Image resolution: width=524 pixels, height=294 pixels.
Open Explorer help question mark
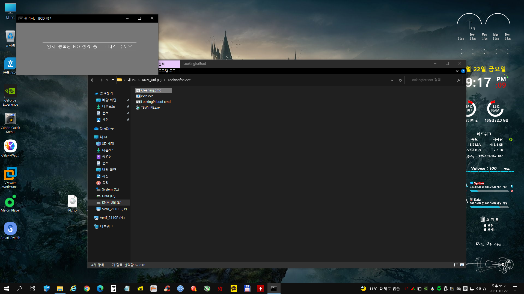click(463, 71)
